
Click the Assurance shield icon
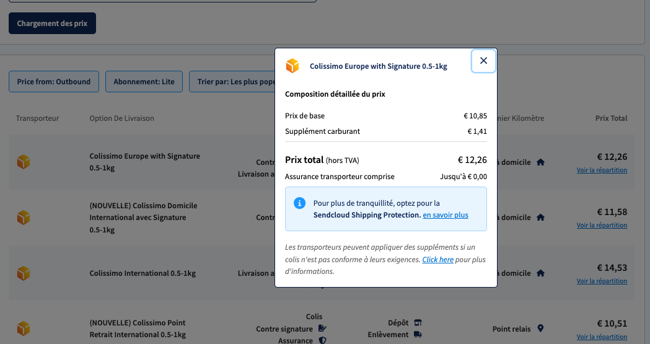(322, 340)
